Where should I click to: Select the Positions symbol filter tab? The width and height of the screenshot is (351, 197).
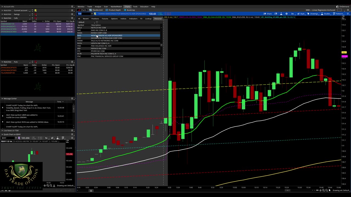click(x=95, y=19)
